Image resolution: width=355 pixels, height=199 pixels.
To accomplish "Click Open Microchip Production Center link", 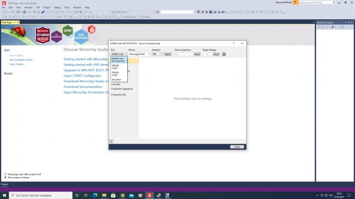I will (x=86, y=92).
